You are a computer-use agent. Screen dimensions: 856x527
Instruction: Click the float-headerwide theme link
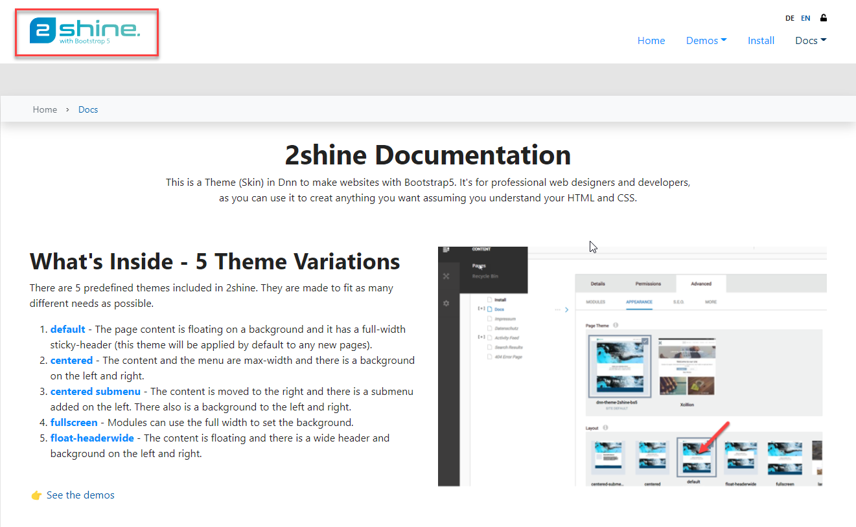92,438
